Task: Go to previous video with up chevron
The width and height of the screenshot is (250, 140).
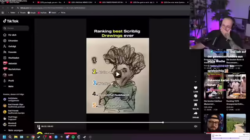Action: (x=196, y=77)
